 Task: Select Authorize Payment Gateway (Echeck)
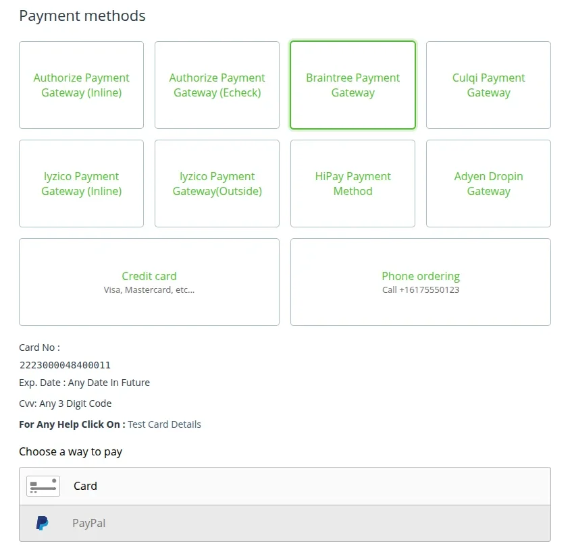(x=217, y=85)
